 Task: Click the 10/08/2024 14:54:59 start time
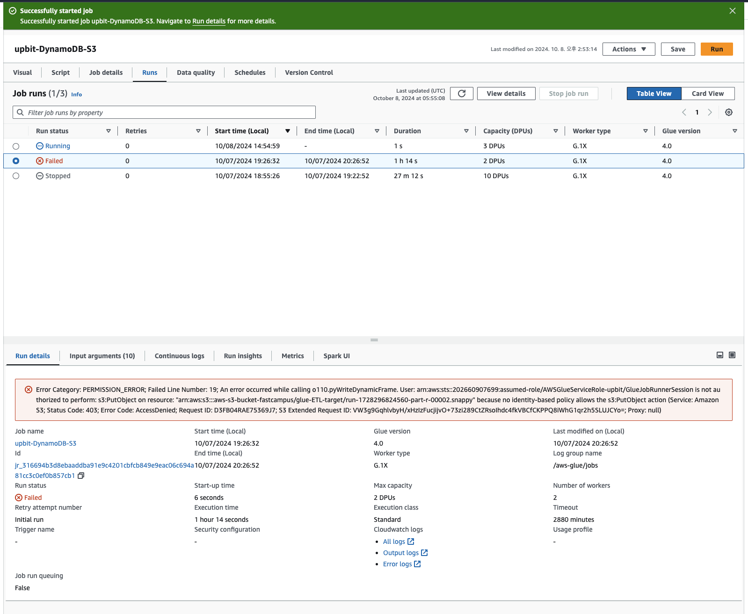(247, 146)
